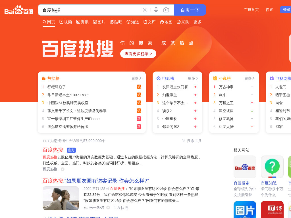Open image search with the camera icon
The width and height of the screenshot is (291, 218).
(x=166, y=10)
